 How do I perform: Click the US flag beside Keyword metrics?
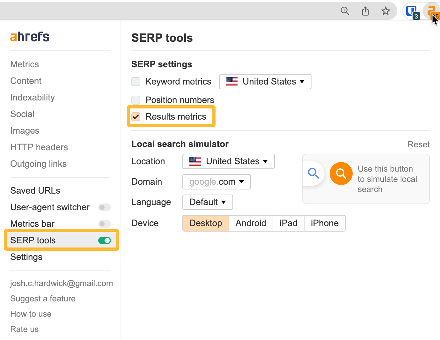click(x=231, y=82)
